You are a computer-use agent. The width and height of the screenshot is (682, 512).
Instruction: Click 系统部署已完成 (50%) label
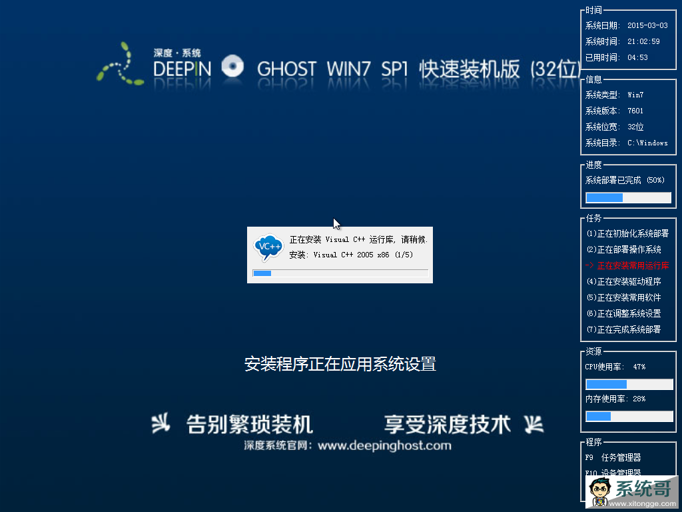point(625,180)
